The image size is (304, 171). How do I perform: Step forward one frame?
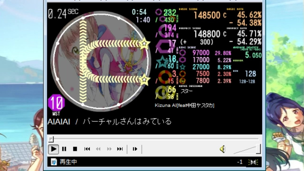click(x=135, y=149)
